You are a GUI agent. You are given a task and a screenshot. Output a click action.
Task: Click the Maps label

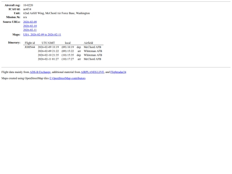tap(16, 35)
